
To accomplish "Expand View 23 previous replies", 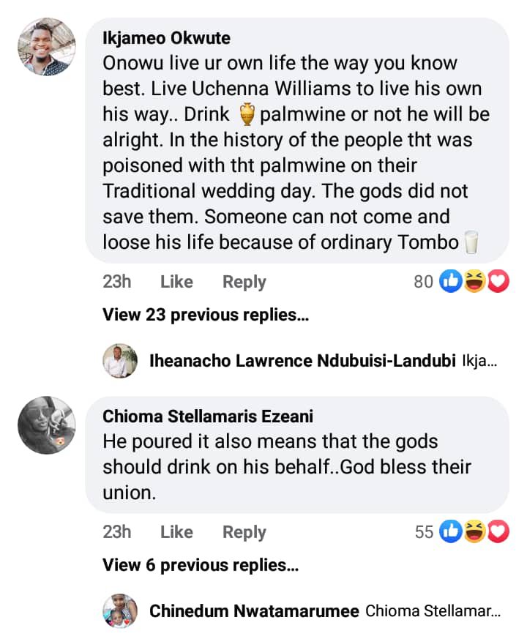I will 206,315.
